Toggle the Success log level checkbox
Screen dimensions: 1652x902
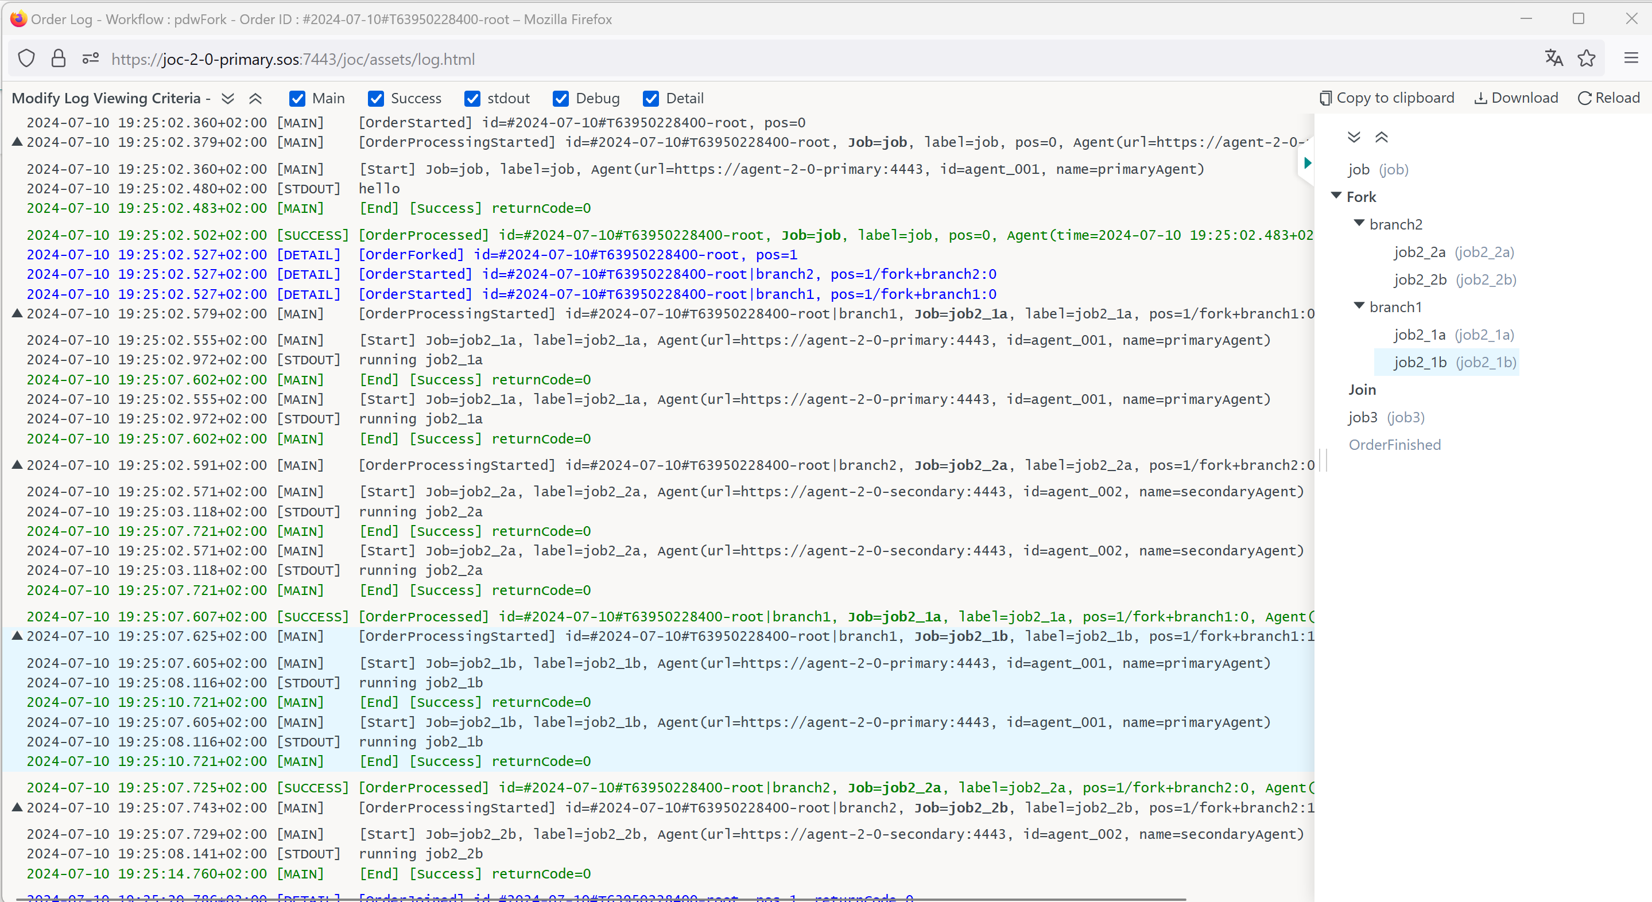376,98
